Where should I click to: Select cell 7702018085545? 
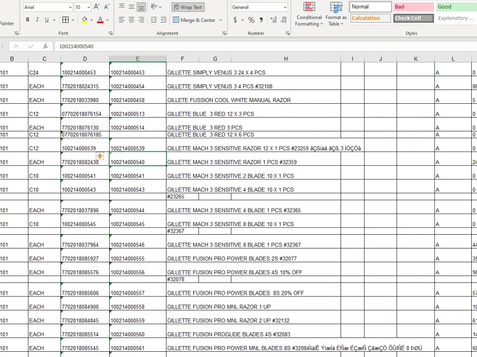click(85, 345)
